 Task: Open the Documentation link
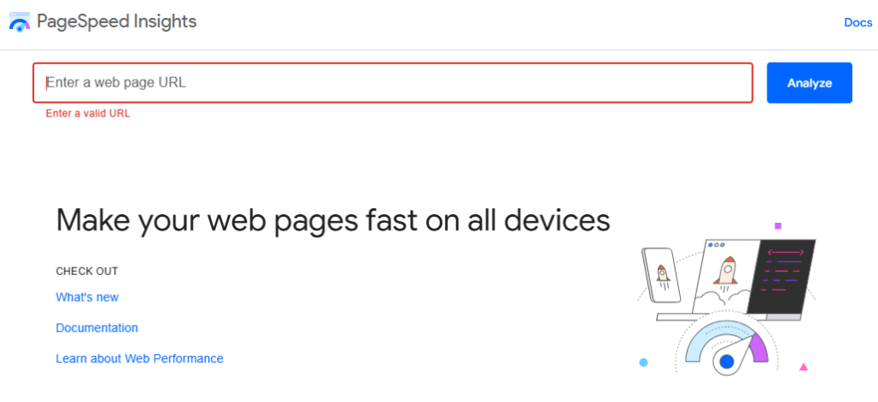(97, 327)
